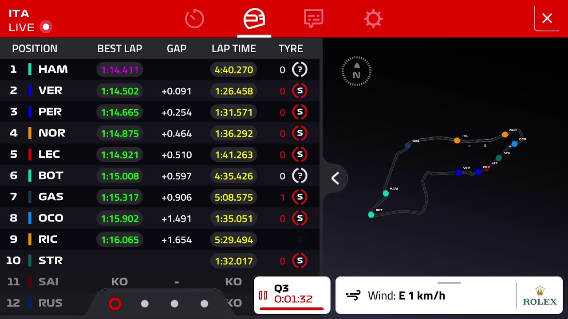Screen dimensions: 568x319
Task: Click VER's lap time 1:26.458
Action: coord(234,91)
